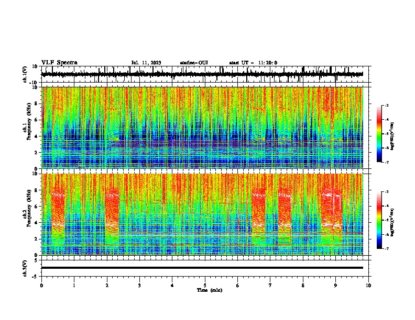Click the ch.2 red emission burst near minute 2
This screenshot has width=415, height=320.
click(112, 211)
